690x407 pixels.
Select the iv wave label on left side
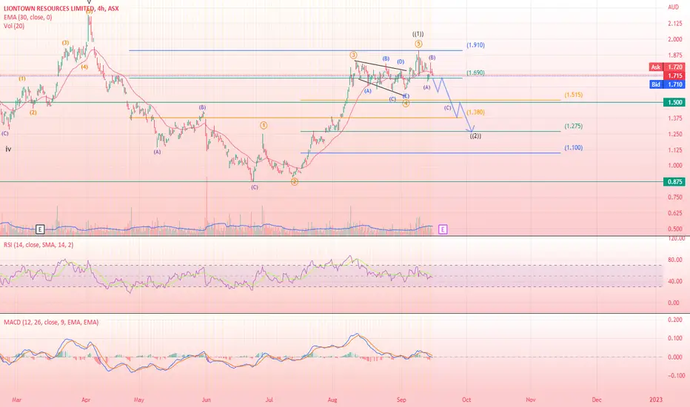tap(8, 149)
